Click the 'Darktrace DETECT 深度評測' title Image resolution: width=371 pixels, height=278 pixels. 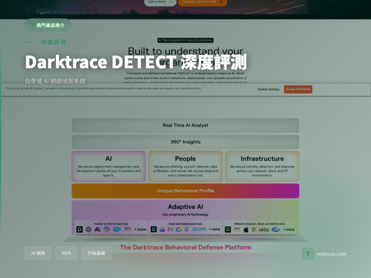[x=136, y=62]
